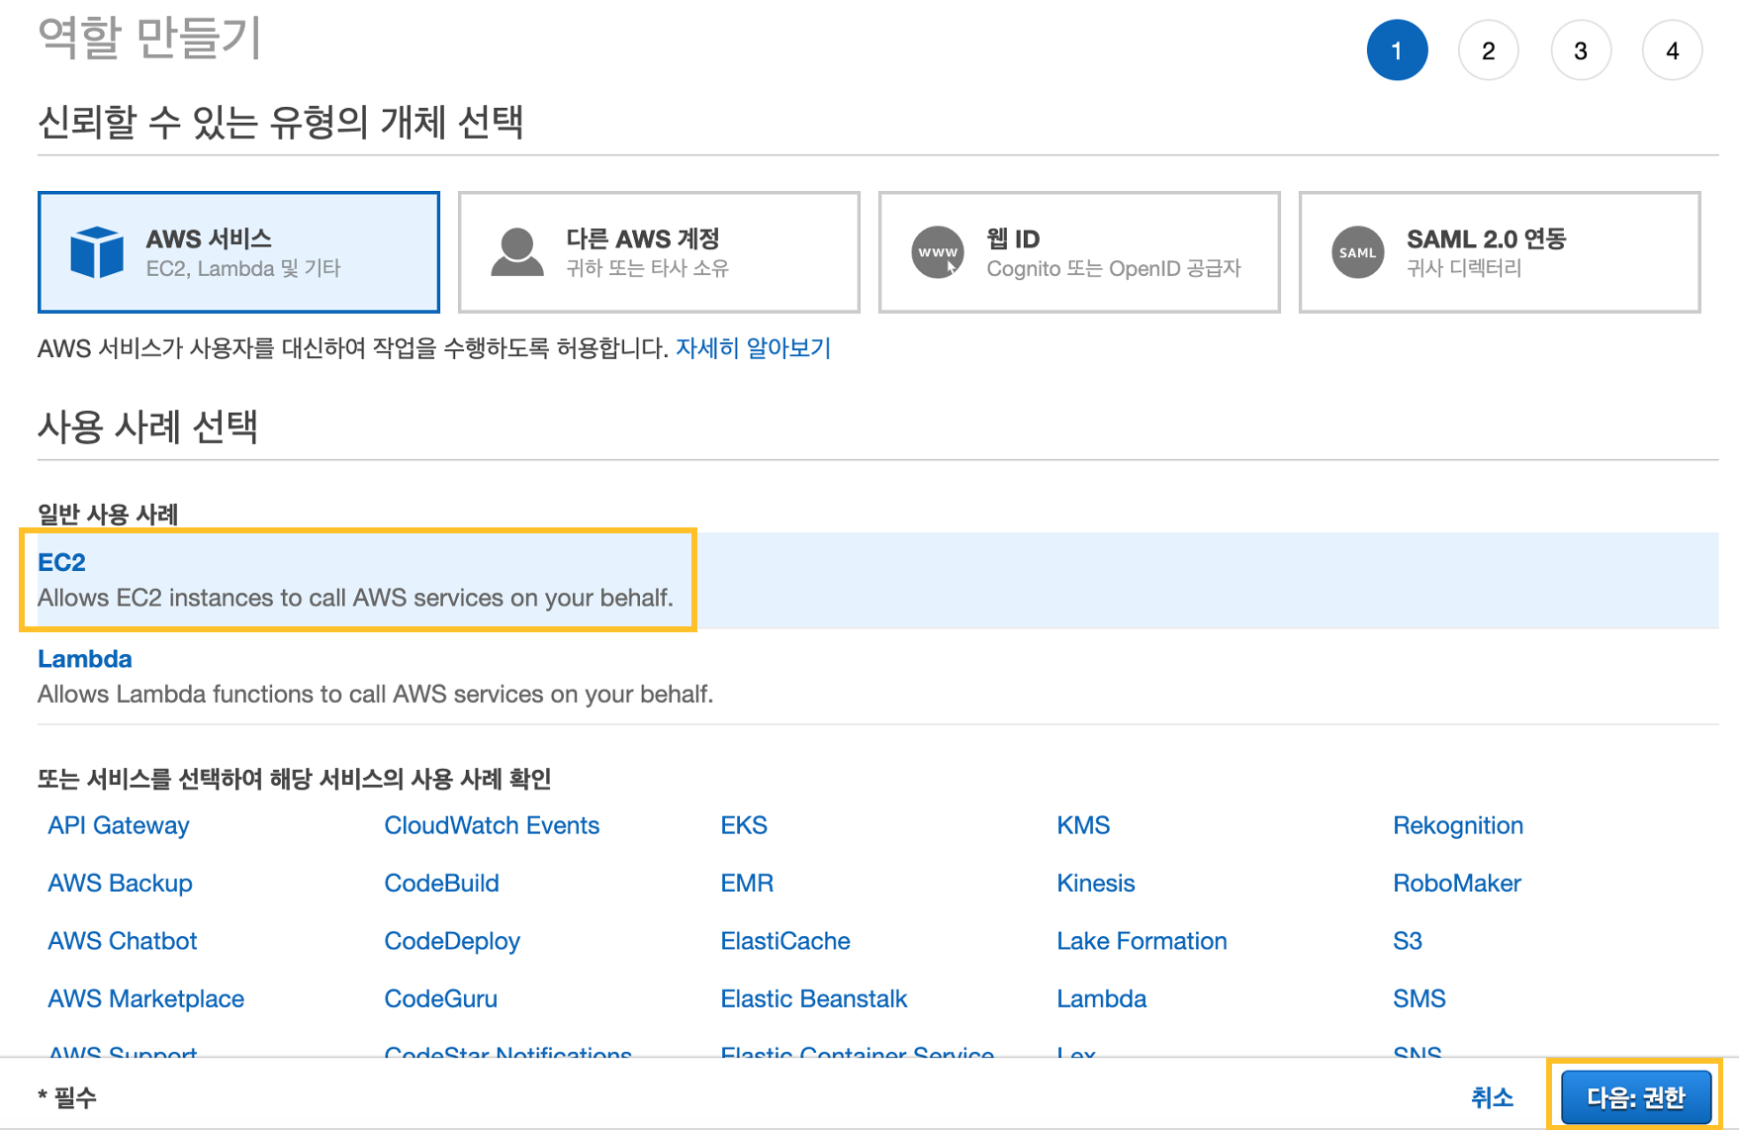
Task: Choose CodeBuild service
Action: [x=441, y=883]
